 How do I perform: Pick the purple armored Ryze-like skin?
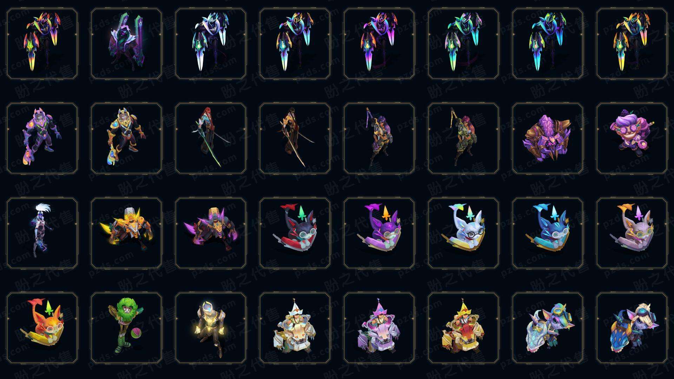point(42,138)
